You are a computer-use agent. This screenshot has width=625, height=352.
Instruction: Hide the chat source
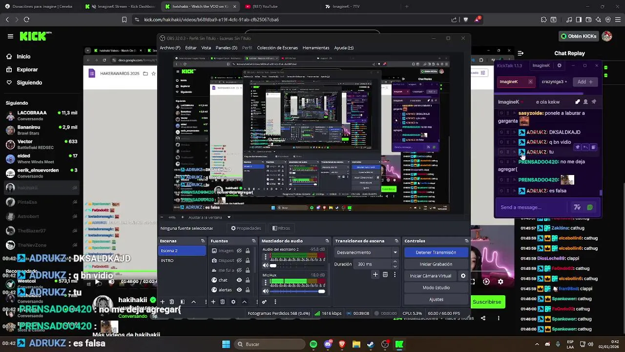coord(239,280)
